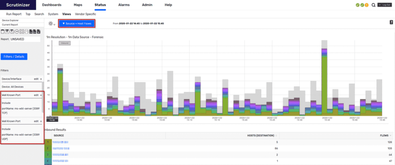Select the Status menu
The width and height of the screenshot is (395, 165).
coord(100,5)
